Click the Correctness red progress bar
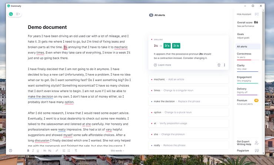 point(248,60)
